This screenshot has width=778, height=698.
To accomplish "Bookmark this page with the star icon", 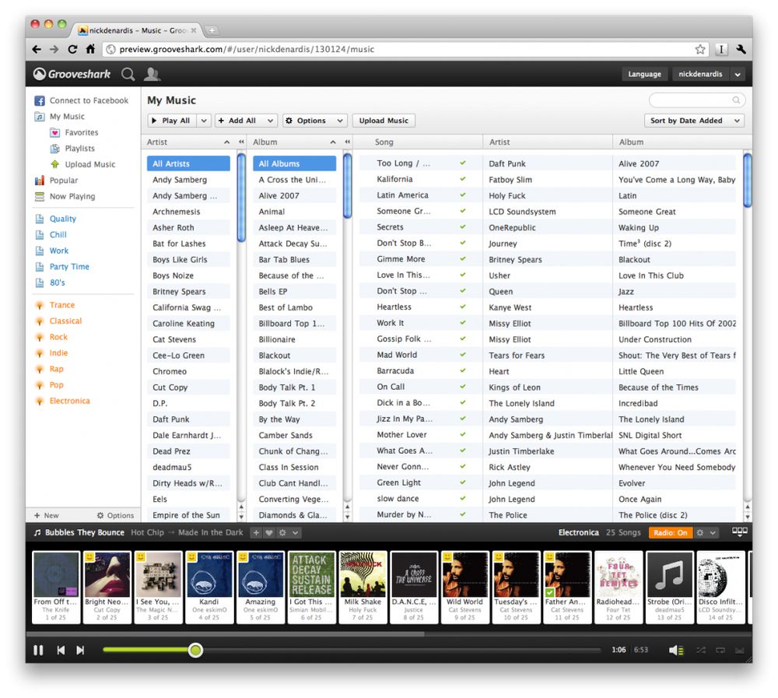I will click(700, 49).
